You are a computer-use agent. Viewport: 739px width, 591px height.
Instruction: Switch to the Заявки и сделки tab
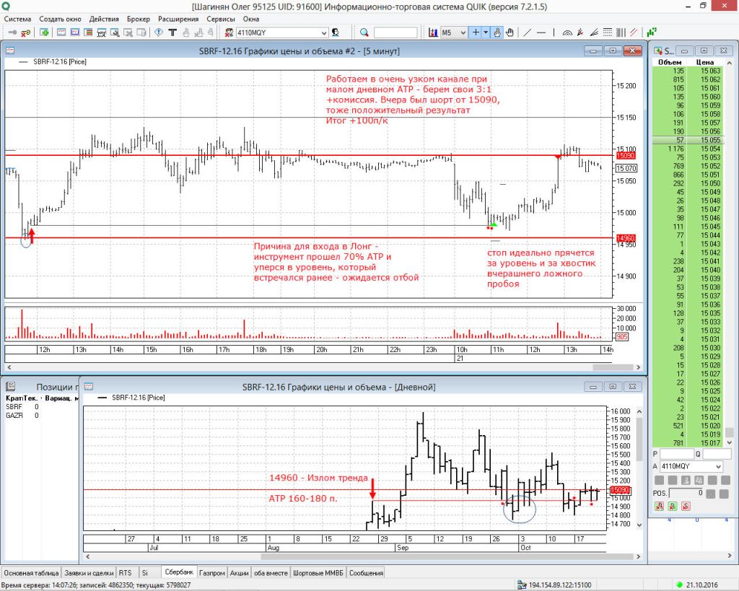(x=89, y=573)
